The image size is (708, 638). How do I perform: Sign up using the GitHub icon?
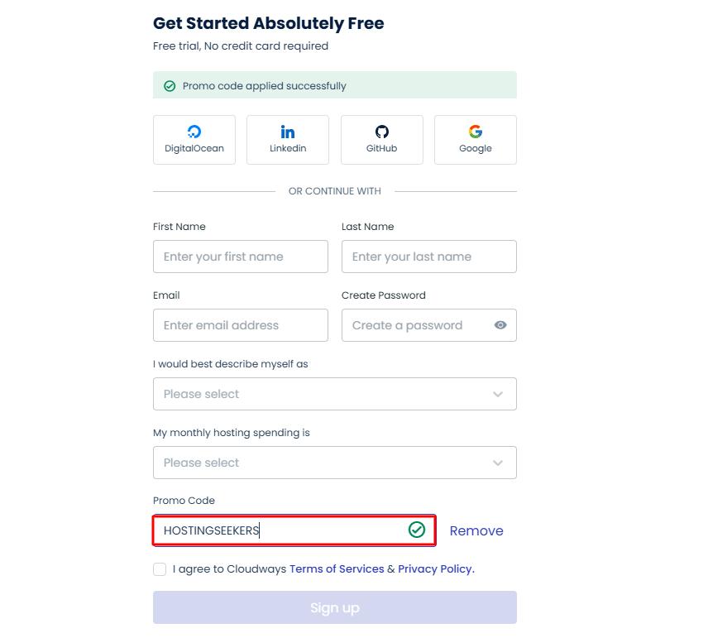[x=382, y=132]
